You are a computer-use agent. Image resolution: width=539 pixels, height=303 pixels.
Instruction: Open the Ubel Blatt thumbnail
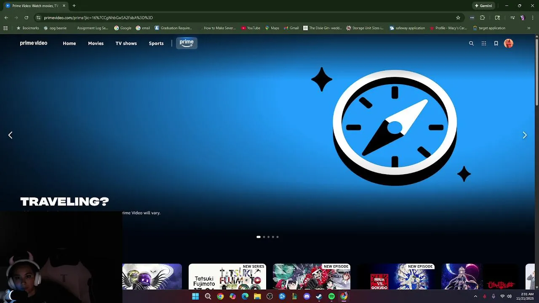pos(480,276)
